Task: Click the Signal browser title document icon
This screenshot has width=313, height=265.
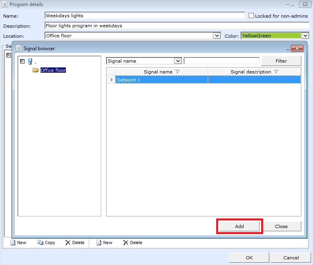Action: [19, 49]
